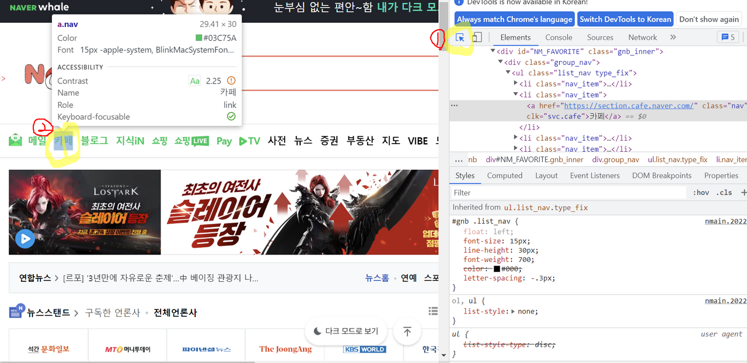Image resolution: width=747 pixels, height=363 pixels.
Task: Collapse the div class group_nav node
Action: tap(501, 62)
